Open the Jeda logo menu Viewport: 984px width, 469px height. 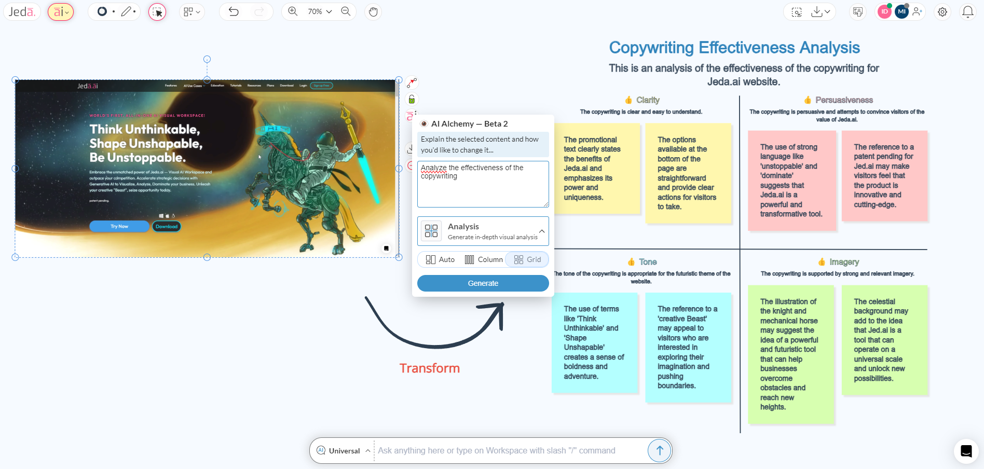[22, 11]
